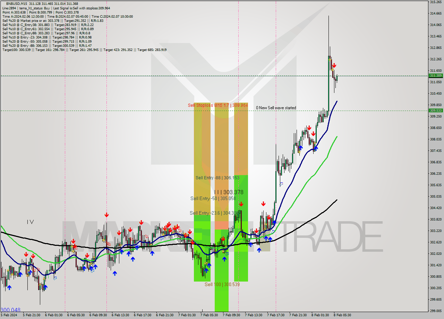
Task: Click the '7 Feb 17:30' time axis label
Action: coord(276,315)
